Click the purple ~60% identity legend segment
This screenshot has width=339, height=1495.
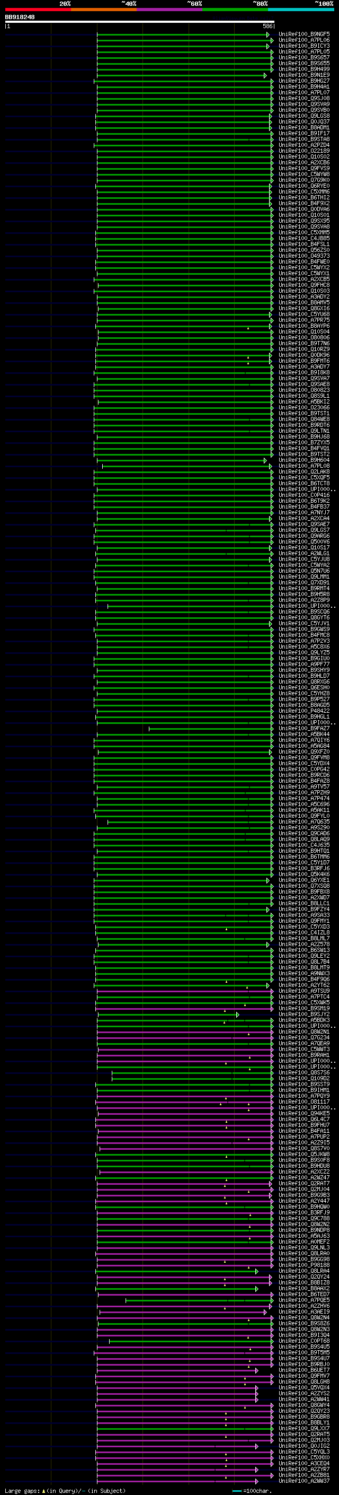[170, 10]
